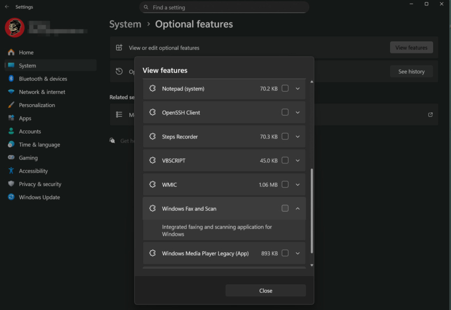Click the Network & internet wifi icon
Viewport: 451px width, 310px height.
(11, 92)
